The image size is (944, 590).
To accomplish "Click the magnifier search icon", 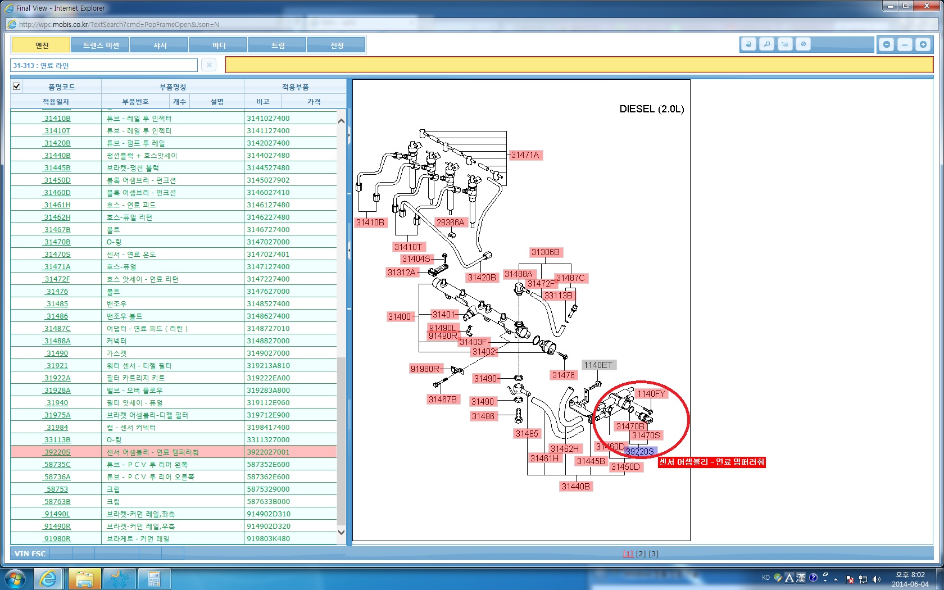I will click(x=766, y=44).
